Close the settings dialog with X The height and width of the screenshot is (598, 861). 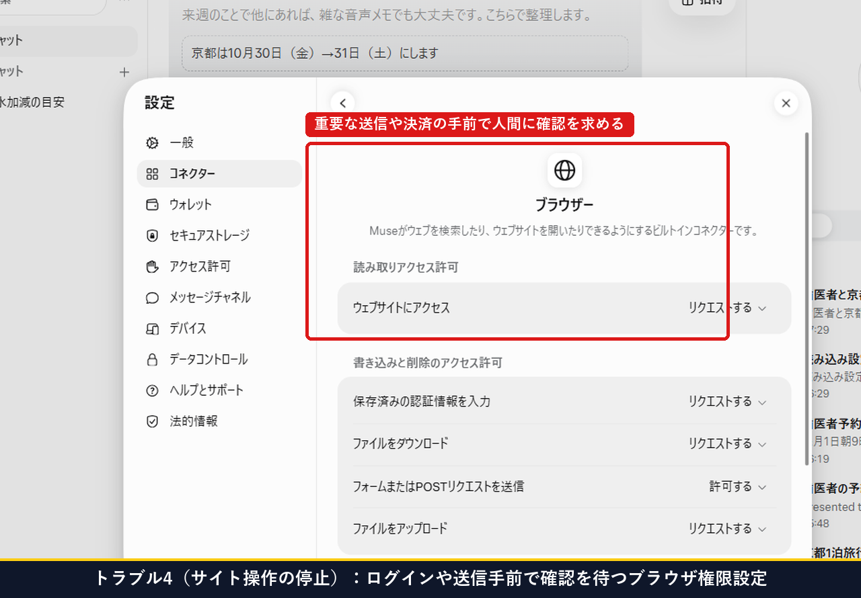[x=786, y=103]
